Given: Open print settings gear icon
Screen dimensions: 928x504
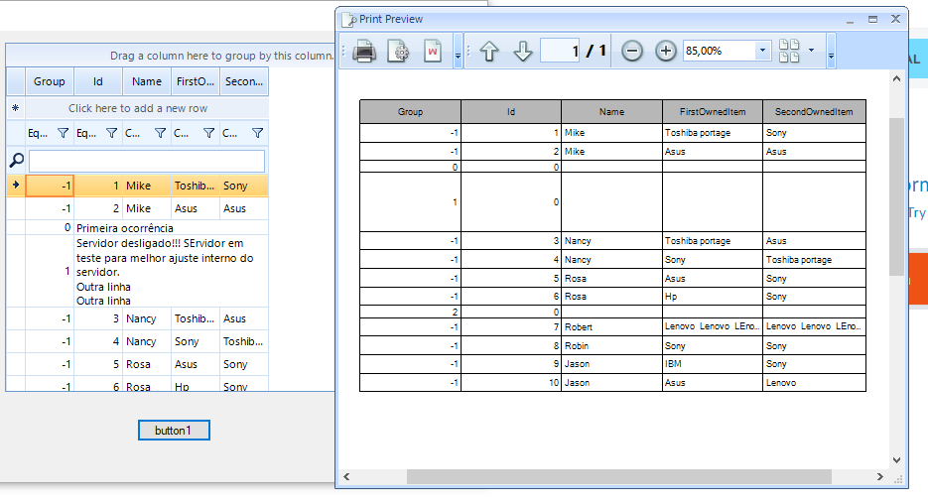Looking at the screenshot, I should [398, 52].
